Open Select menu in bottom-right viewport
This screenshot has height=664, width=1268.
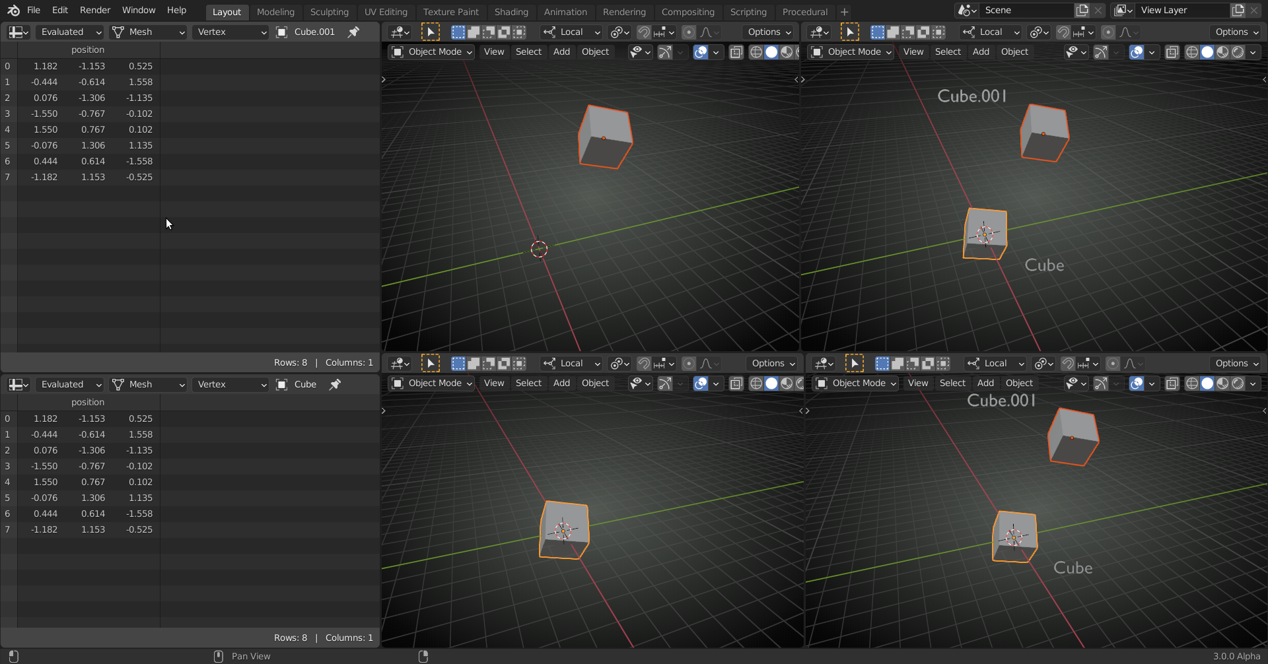pyautogui.click(x=952, y=383)
